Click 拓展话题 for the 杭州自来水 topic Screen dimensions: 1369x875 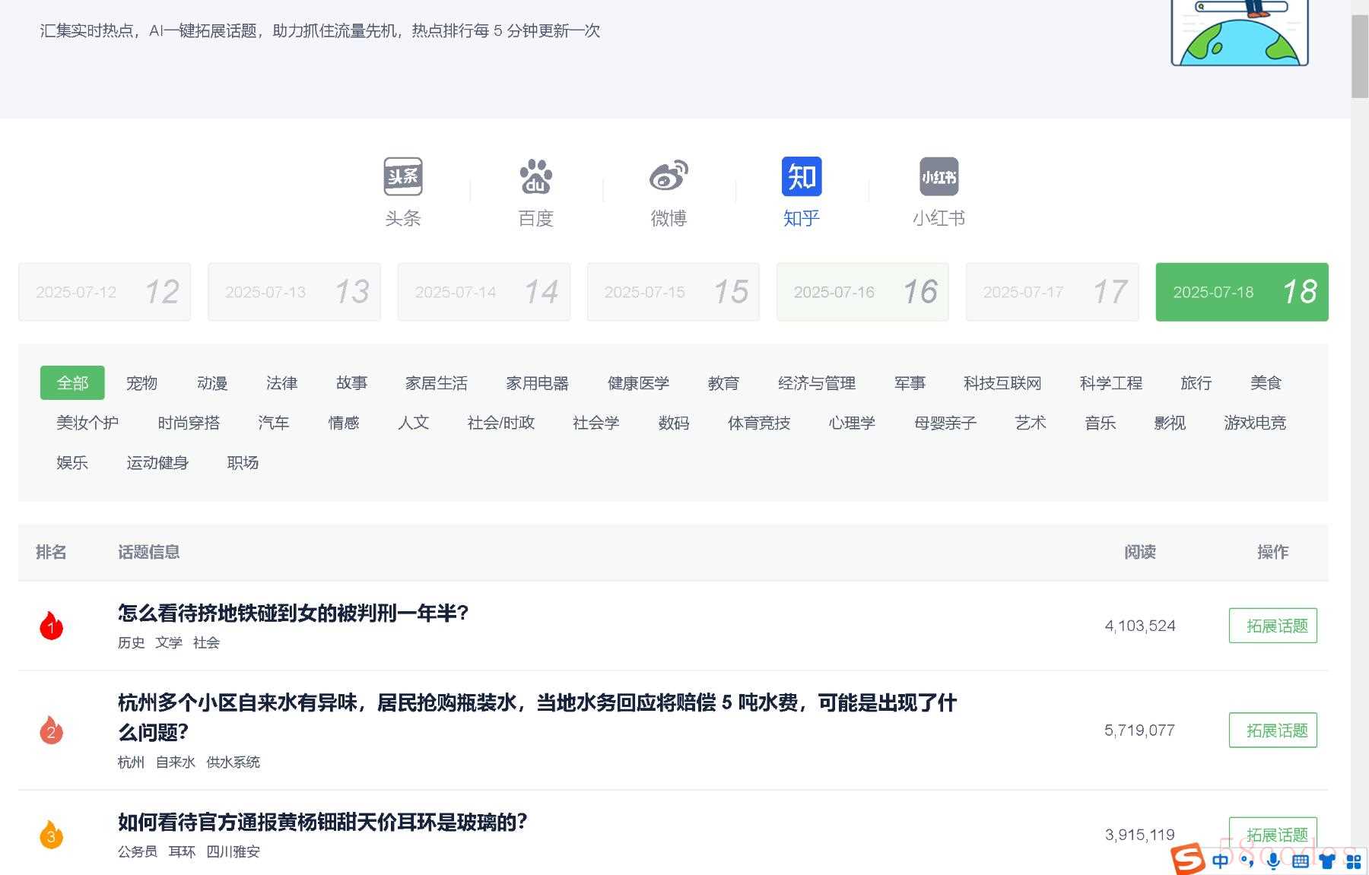[x=1273, y=730]
